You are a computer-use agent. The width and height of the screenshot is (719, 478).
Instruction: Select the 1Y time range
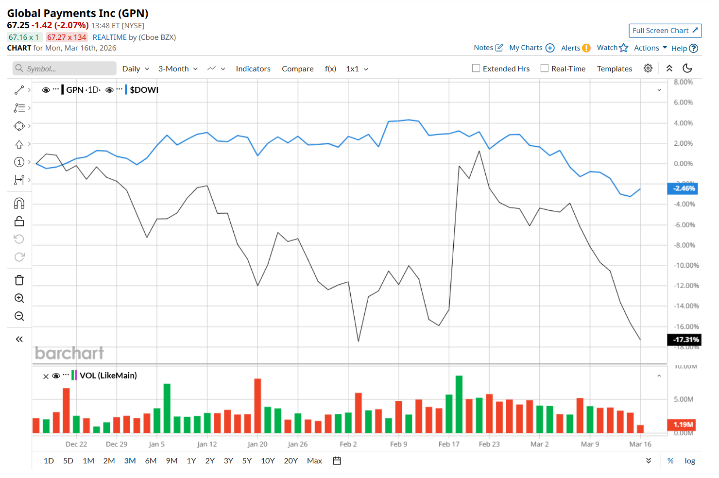[x=191, y=461]
